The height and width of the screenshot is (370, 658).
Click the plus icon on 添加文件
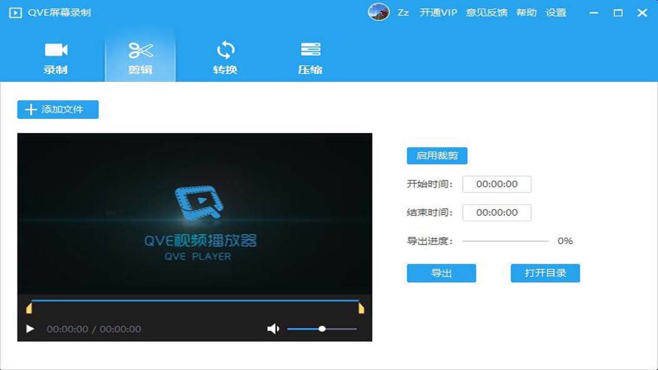[x=30, y=109]
